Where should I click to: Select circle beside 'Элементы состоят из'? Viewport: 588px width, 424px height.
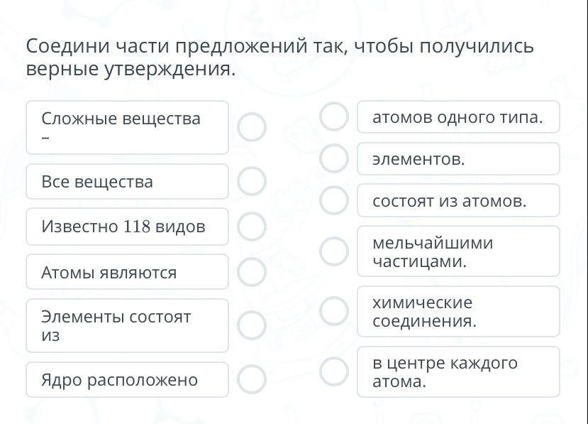[252, 325]
